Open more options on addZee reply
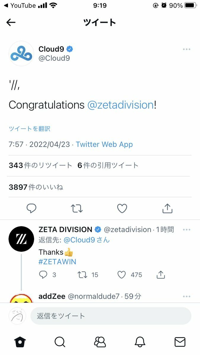This screenshot has width=200, height=355. click(x=186, y=296)
